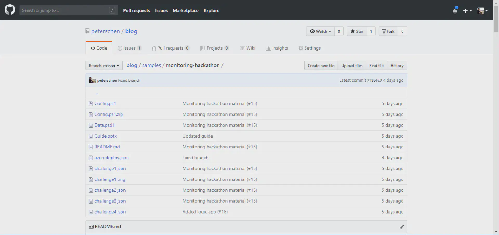The image size is (499, 235).
Task: Edit README with the pencil icon
Action: (402, 227)
